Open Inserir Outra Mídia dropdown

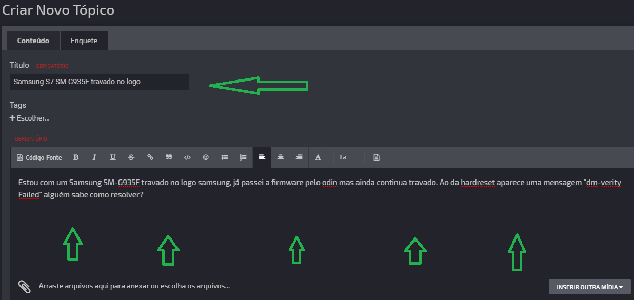tap(590, 287)
